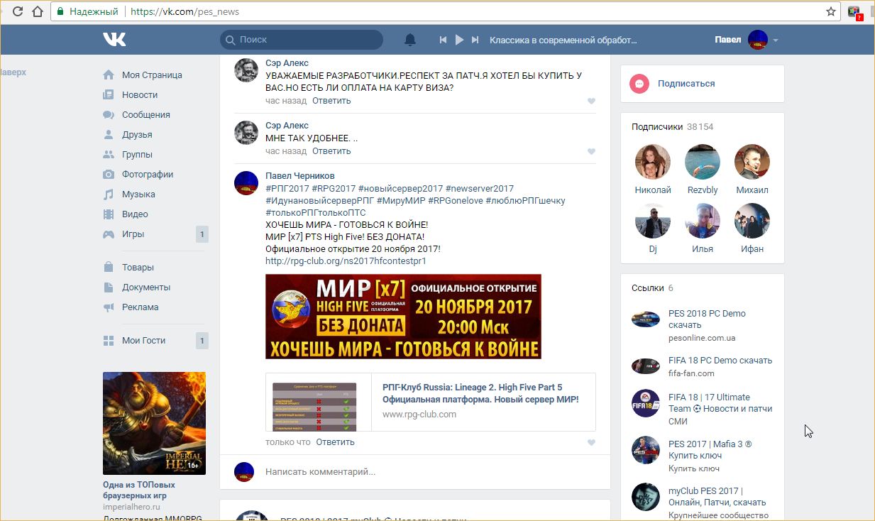Open notifications bell in VK header
The width and height of the screenshot is (875, 521).
(x=410, y=40)
